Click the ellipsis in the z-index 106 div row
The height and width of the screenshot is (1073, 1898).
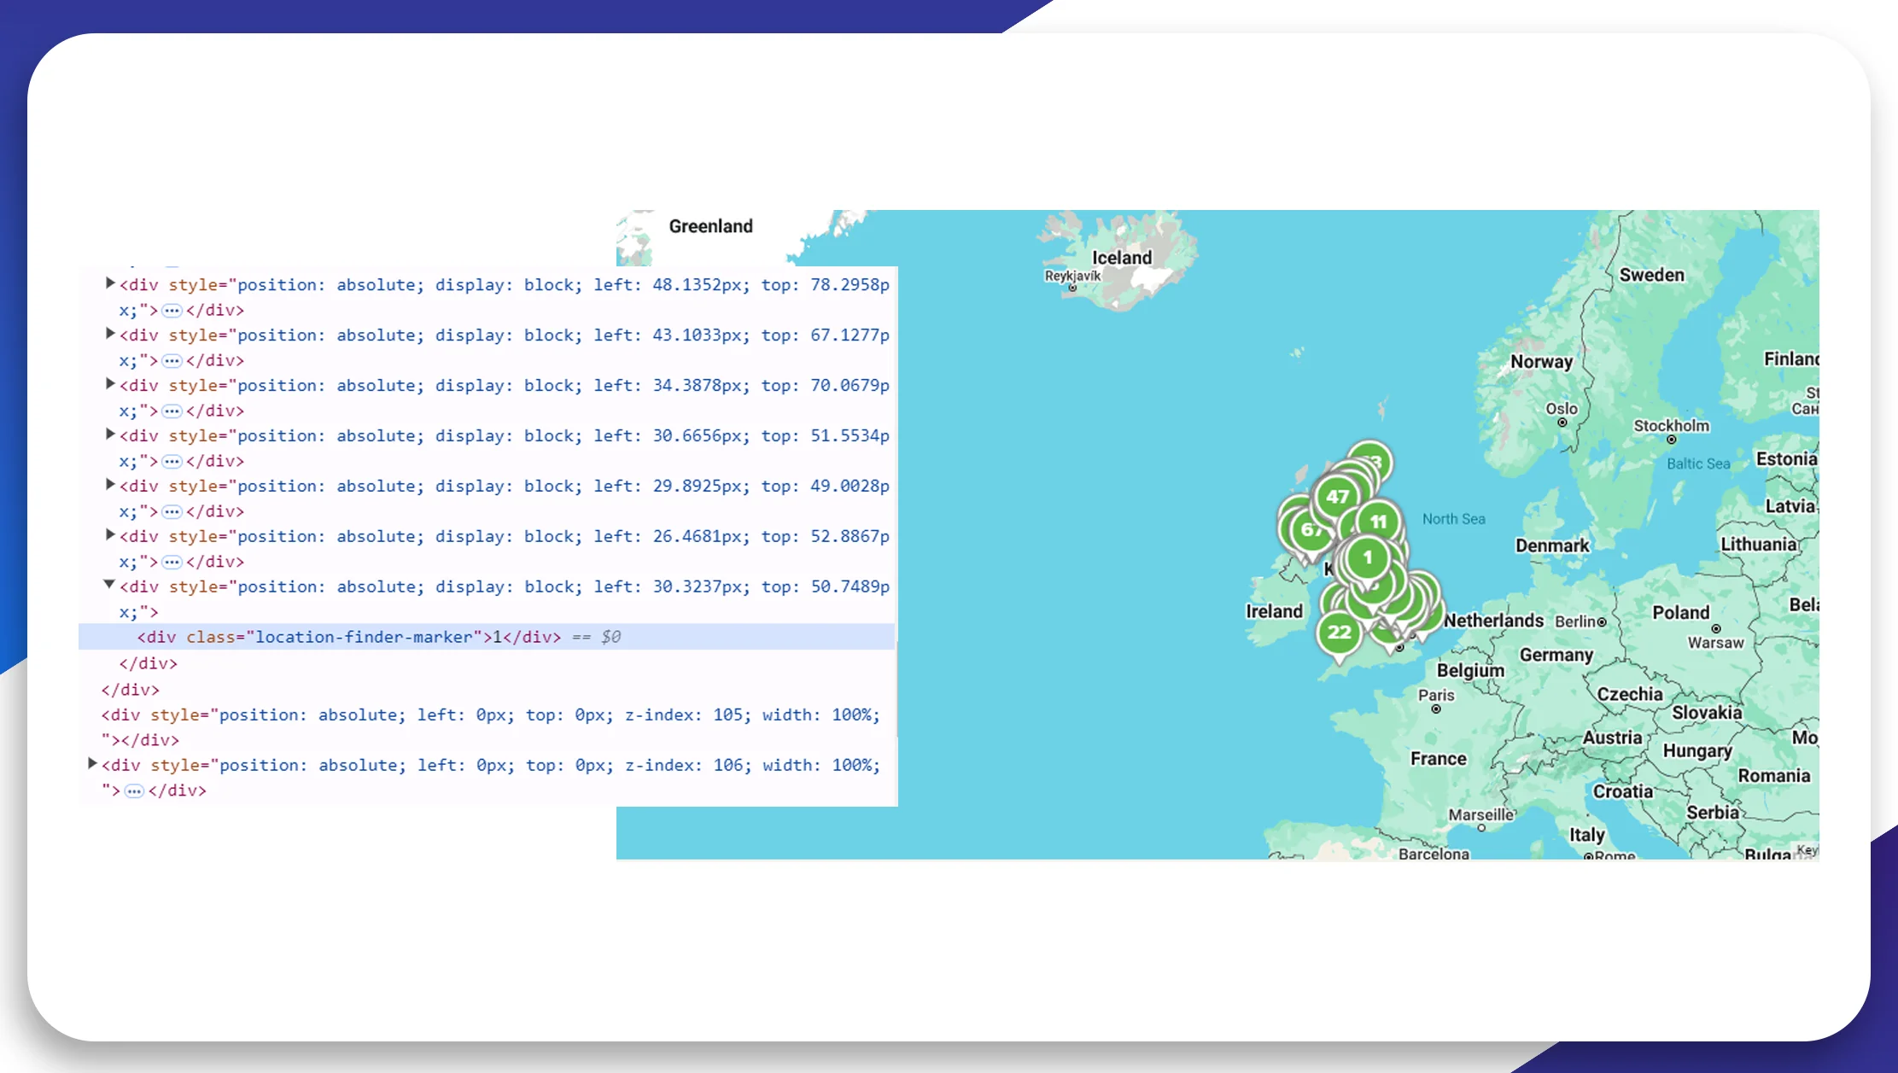[x=134, y=791]
